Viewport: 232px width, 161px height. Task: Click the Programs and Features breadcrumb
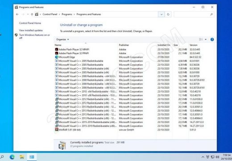[89, 14]
